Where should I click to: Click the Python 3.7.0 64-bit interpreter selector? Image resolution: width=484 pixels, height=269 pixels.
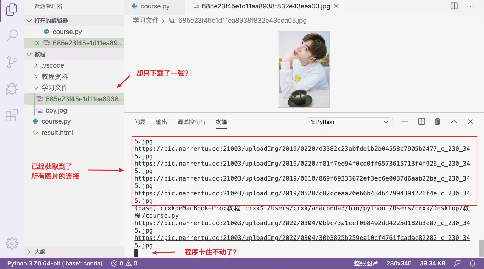pyautogui.click(x=55, y=263)
